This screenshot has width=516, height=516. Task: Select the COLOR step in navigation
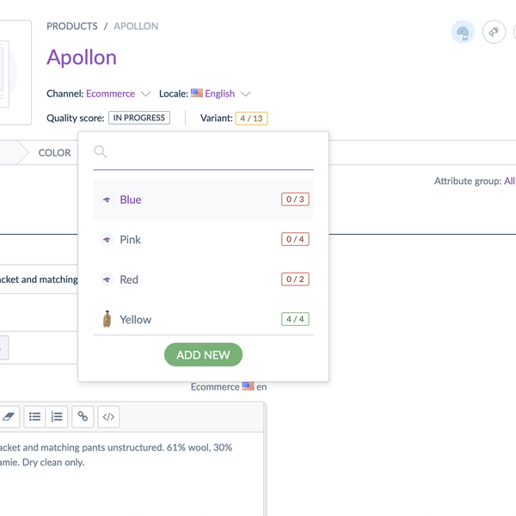(54, 153)
